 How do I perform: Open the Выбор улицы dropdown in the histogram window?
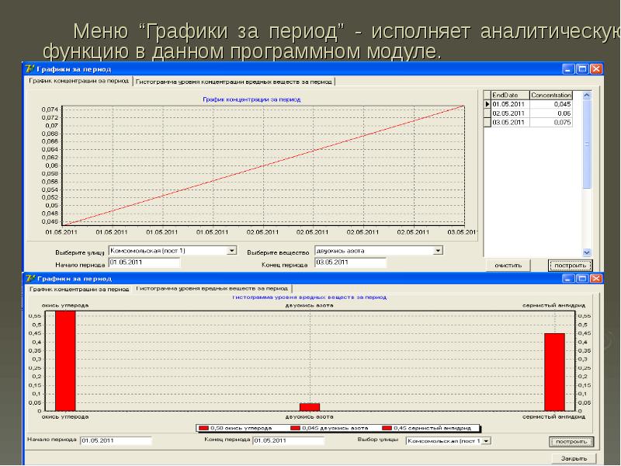pyautogui.click(x=487, y=440)
